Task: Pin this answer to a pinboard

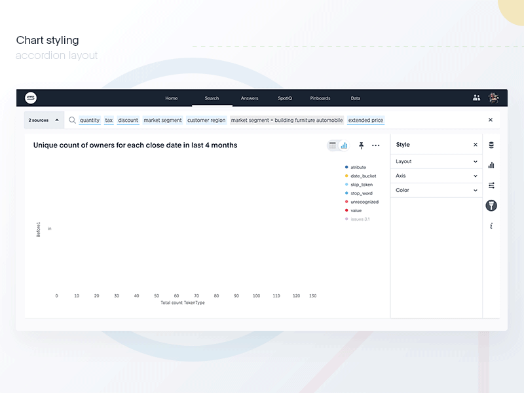Action: 361,145
